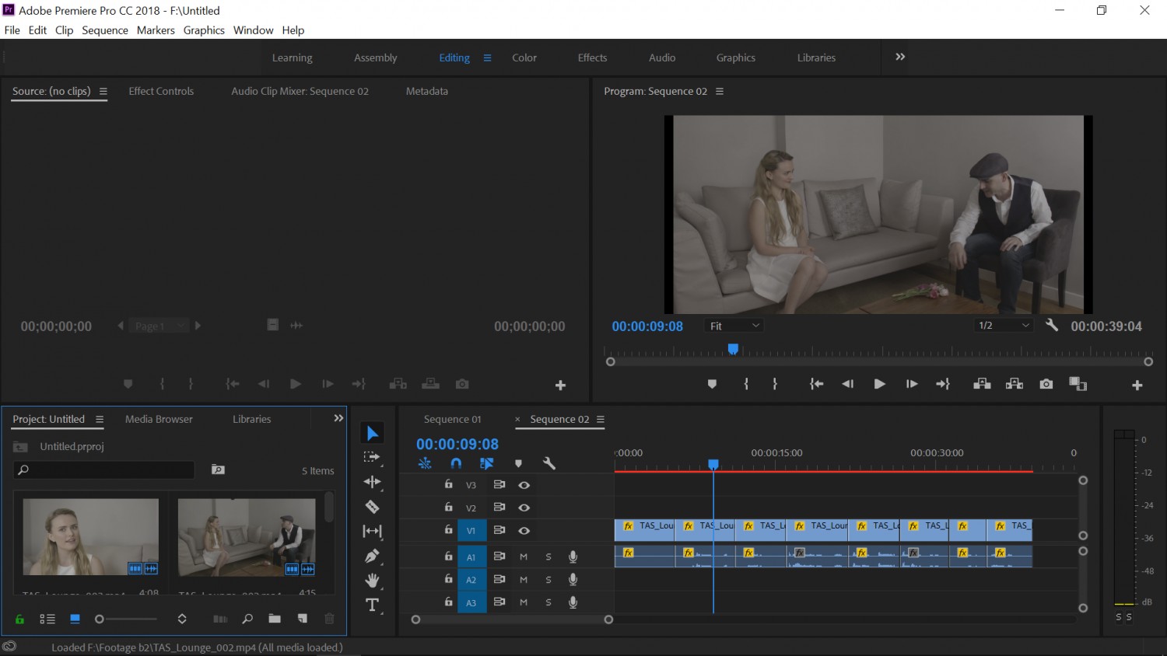Select the Type tool

pyautogui.click(x=372, y=605)
